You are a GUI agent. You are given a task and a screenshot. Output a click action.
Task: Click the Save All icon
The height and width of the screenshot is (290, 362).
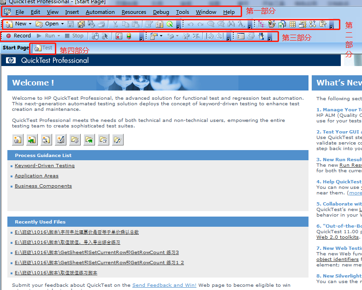click(81, 24)
